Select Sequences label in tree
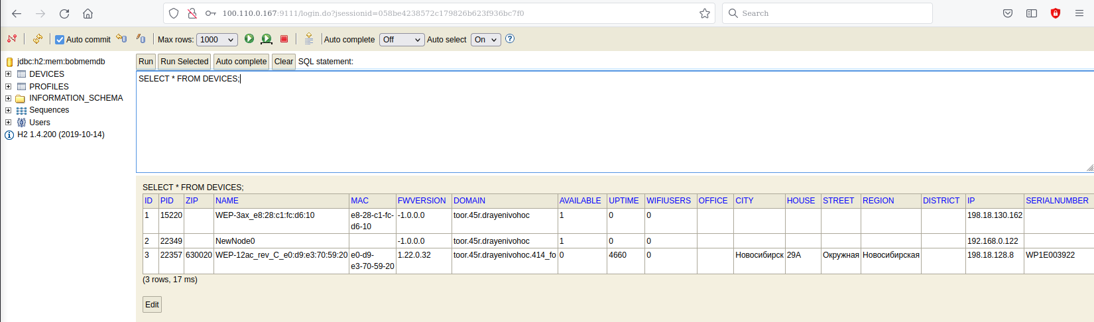 click(x=49, y=110)
